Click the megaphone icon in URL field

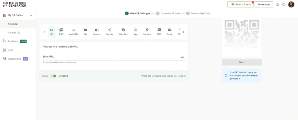182,57
